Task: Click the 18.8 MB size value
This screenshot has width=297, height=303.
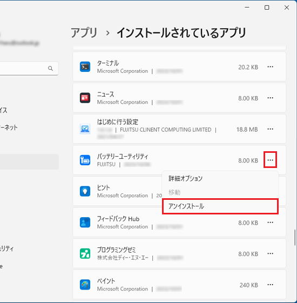Action: (x=247, y=130)
